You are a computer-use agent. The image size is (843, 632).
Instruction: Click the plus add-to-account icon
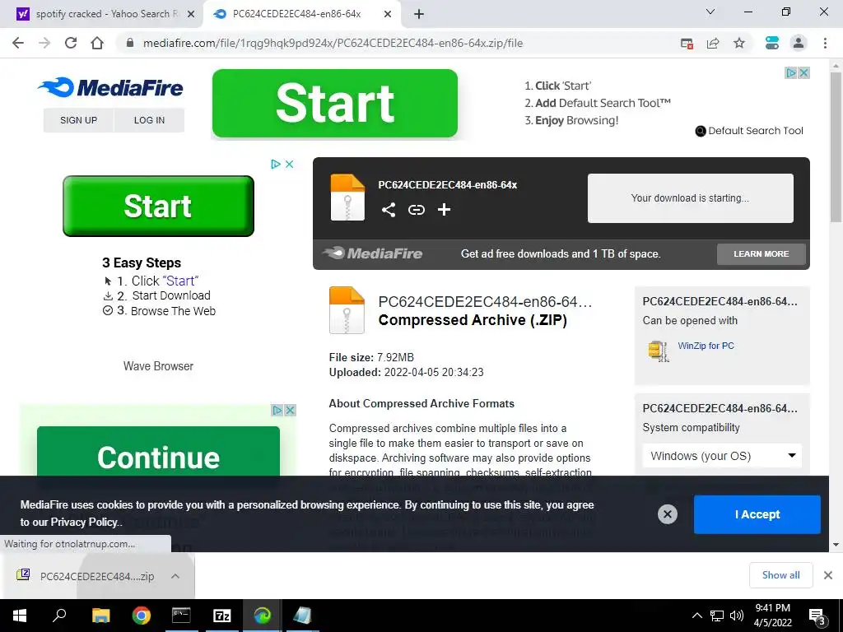pos(444,210)
